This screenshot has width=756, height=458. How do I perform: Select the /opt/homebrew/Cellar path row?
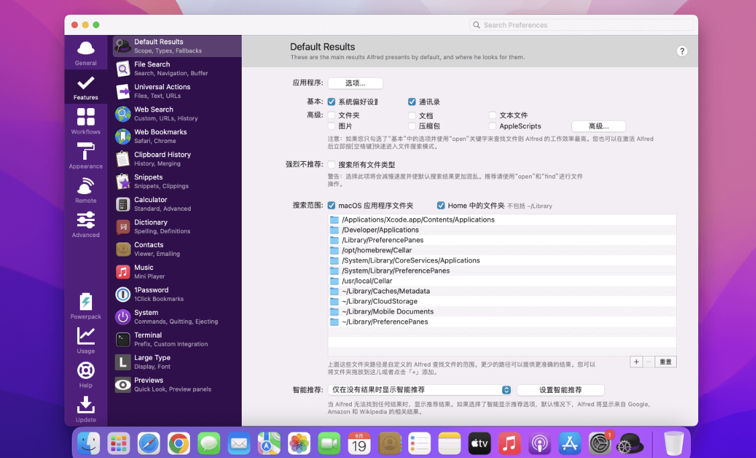tap(502, 250)
